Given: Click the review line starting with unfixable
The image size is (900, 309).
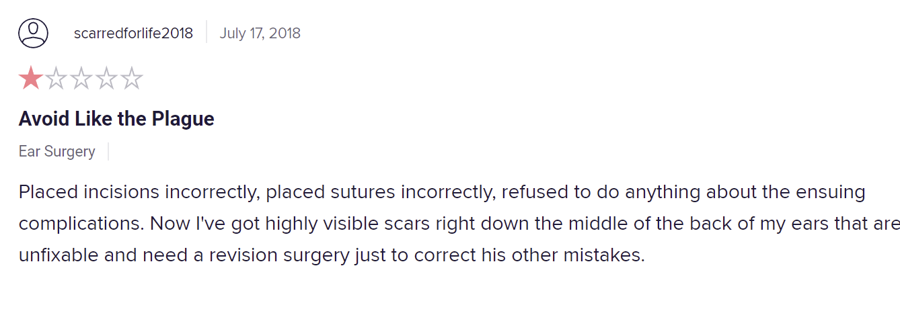Looking at the screenshot, I should [x=332, y=255].
